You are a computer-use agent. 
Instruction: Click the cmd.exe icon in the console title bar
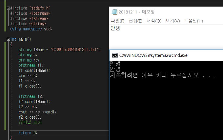pyautogui.click(x=115, y=55)
